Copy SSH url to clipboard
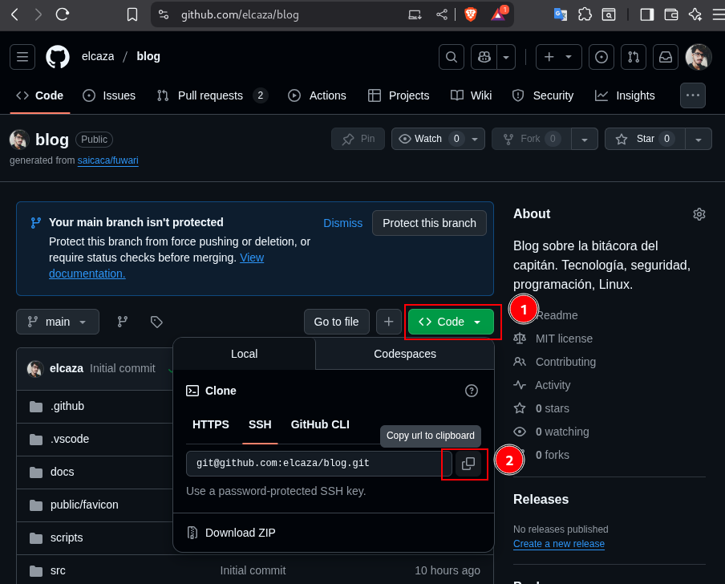The height and width of the screenshot is (584, 725). (468, 464)
